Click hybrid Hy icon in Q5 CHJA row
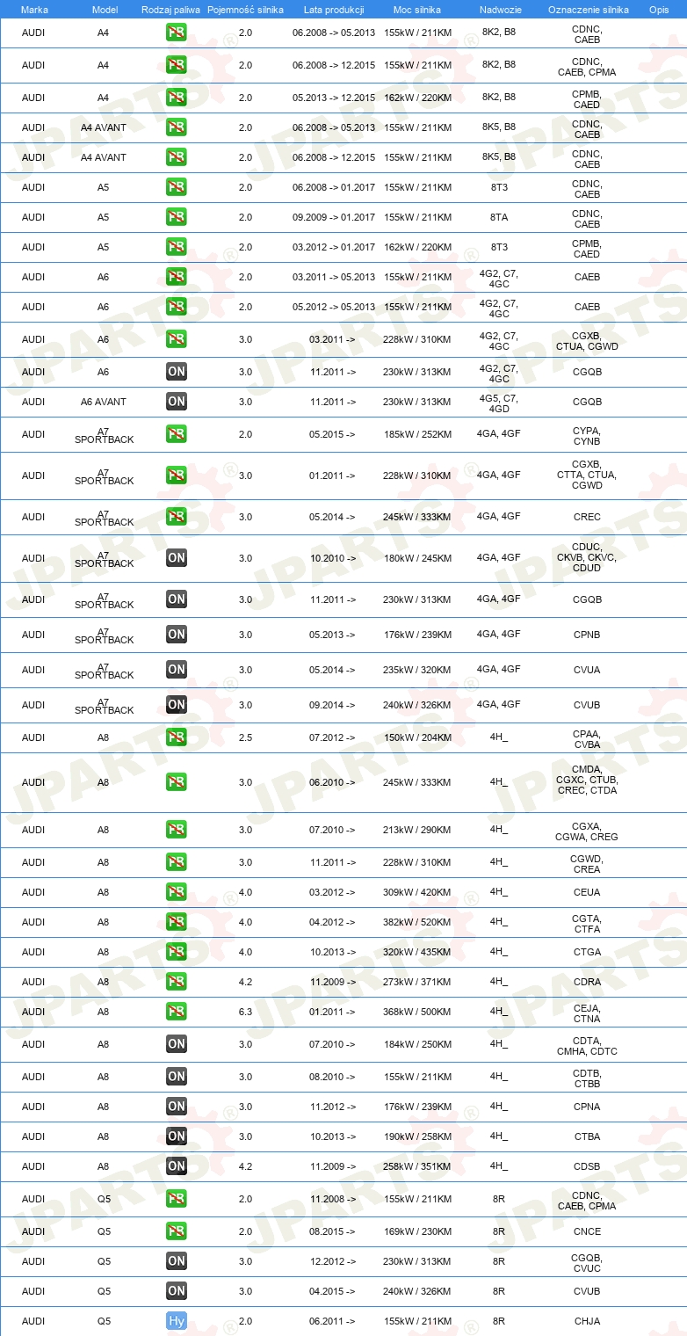 click(177, 1321)
